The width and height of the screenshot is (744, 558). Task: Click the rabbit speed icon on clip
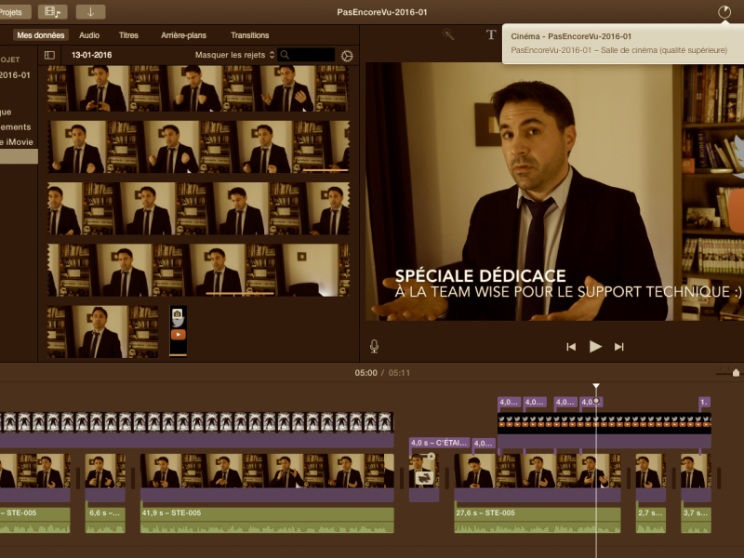[424, 477]
